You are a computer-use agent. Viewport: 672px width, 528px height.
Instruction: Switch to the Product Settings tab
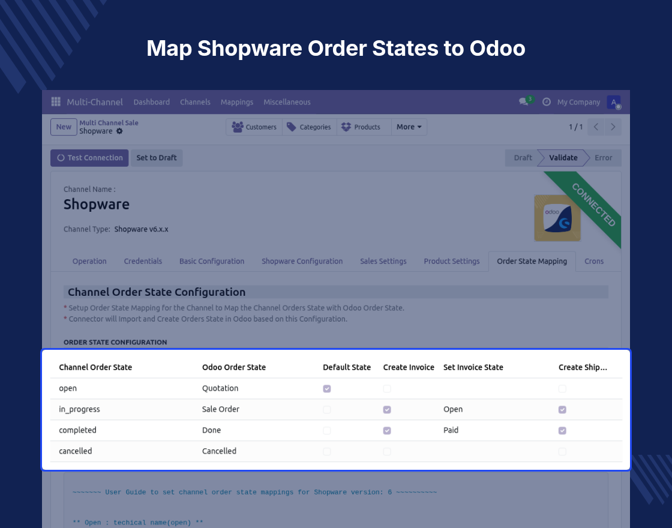(x=452, y=261)
